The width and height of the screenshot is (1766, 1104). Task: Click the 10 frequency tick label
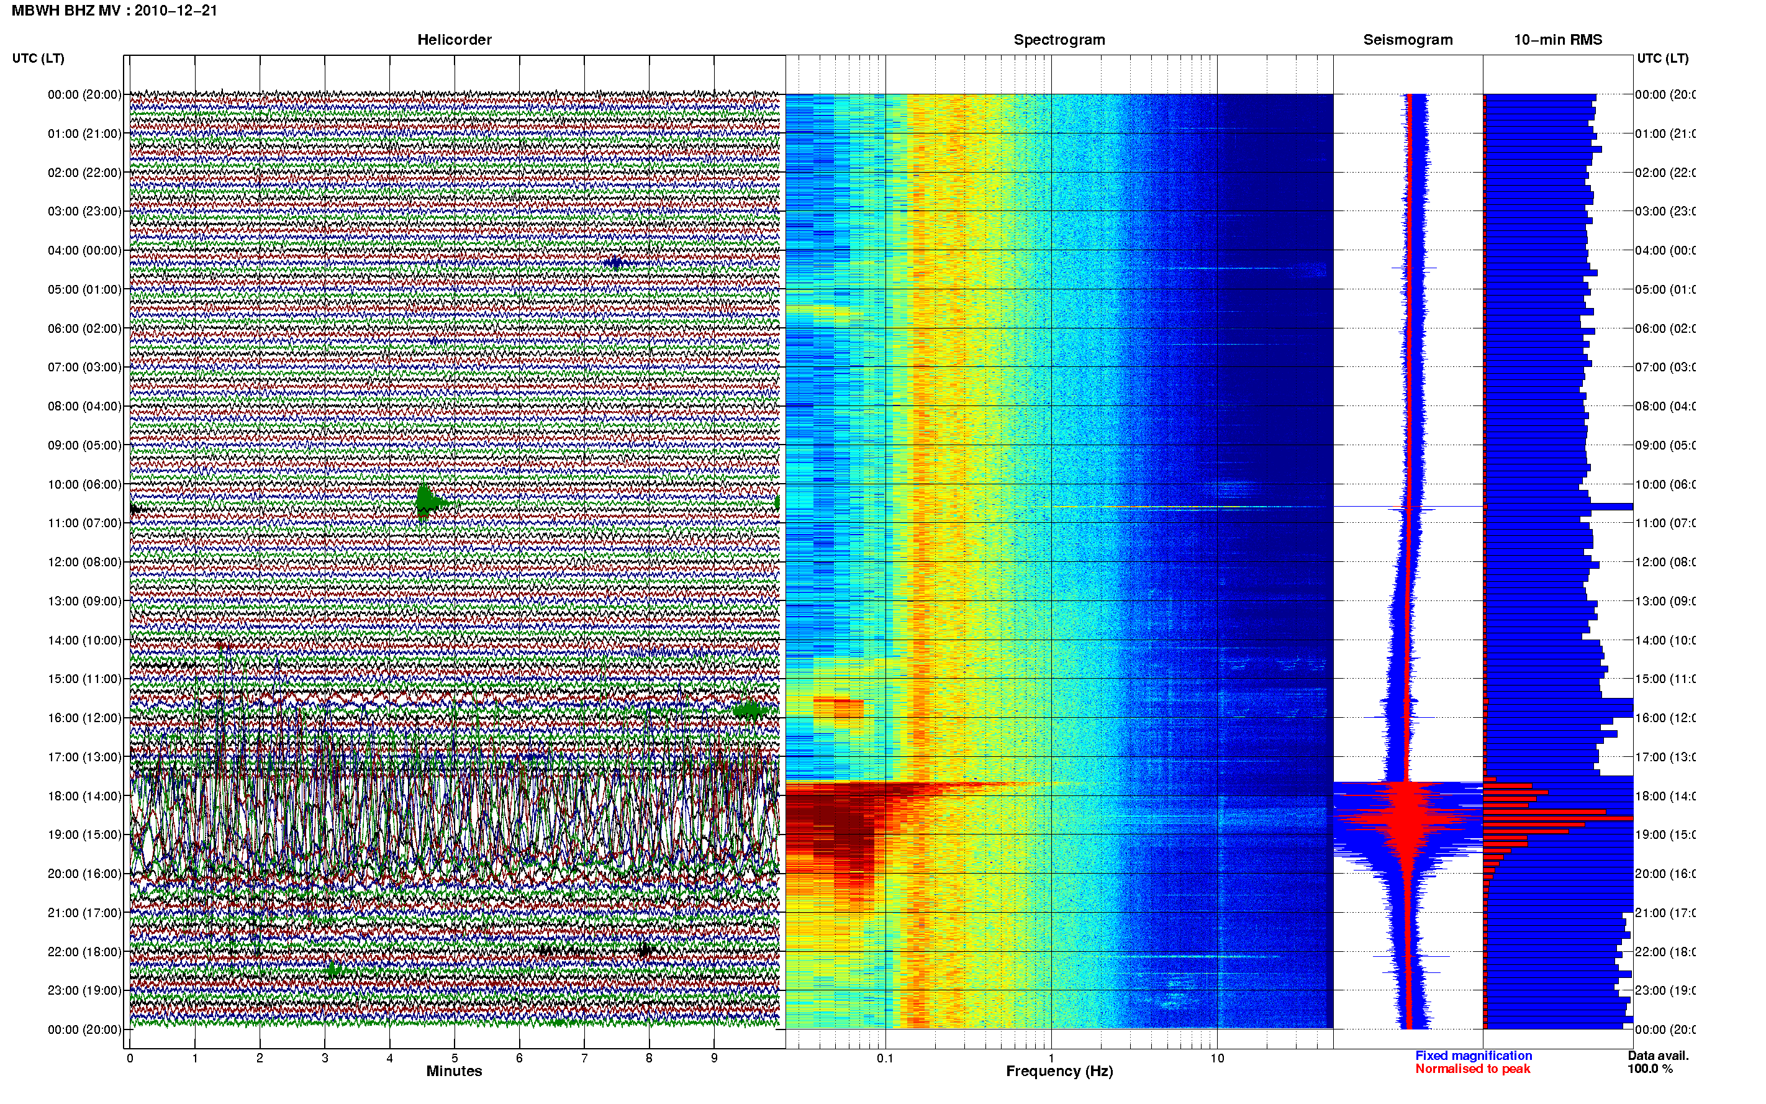tap(1217, 1058)
